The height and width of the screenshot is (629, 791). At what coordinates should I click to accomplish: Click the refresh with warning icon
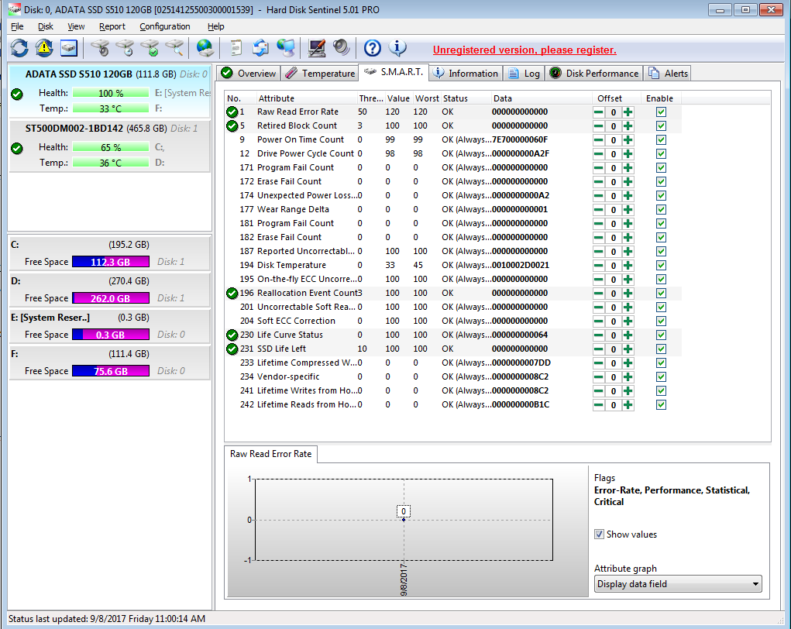[44, 48]
